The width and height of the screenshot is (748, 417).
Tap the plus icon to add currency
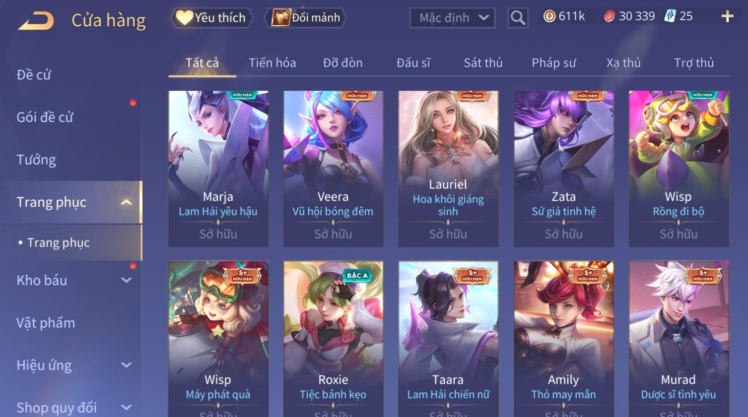727,16
